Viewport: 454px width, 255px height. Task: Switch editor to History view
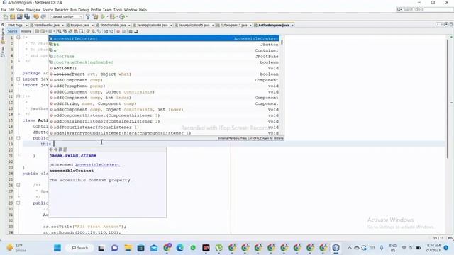coord(26,31)
